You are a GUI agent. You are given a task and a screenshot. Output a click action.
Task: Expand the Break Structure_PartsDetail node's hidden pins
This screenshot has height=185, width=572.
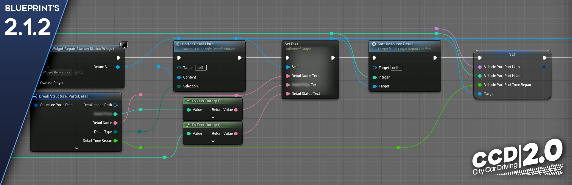[x=77, y=148]
